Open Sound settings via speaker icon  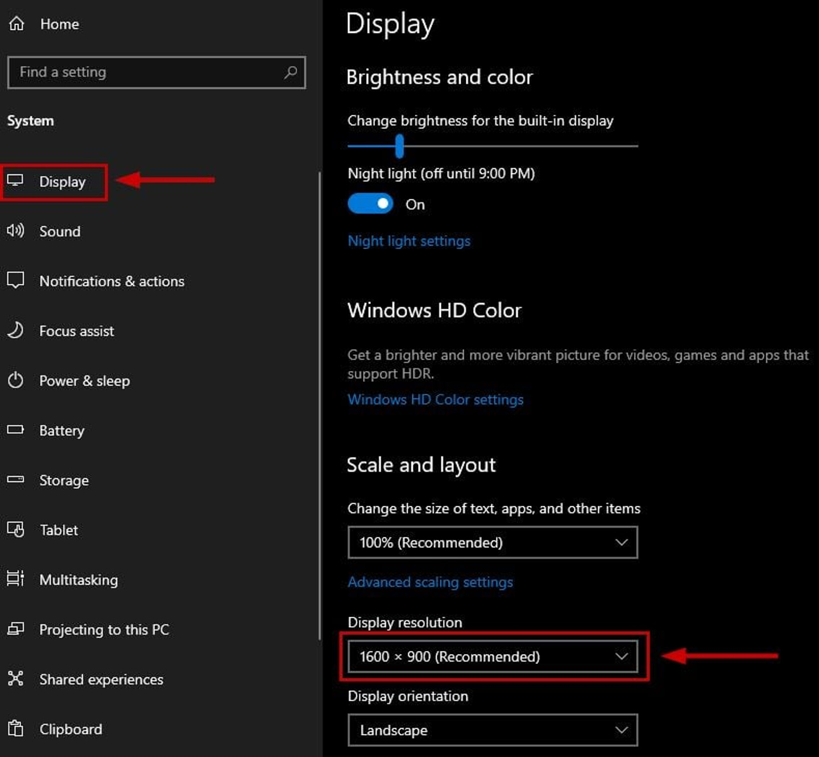(15, 231)
